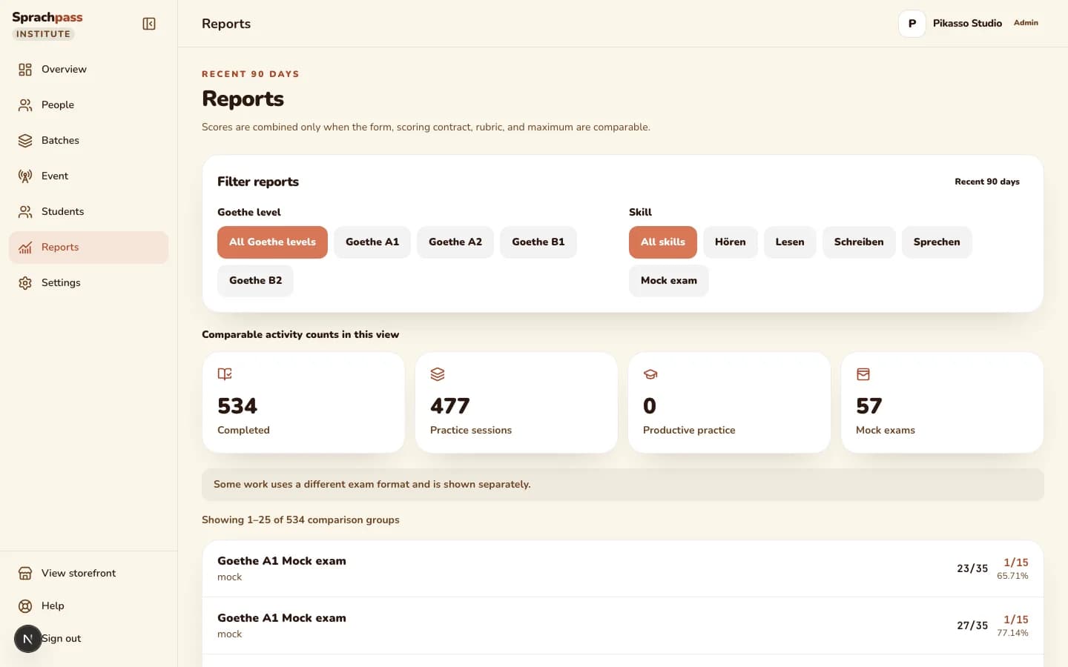Click the Practice sessions stack icon
Viewport: 1068px width, 667px height.
(438, 374)
